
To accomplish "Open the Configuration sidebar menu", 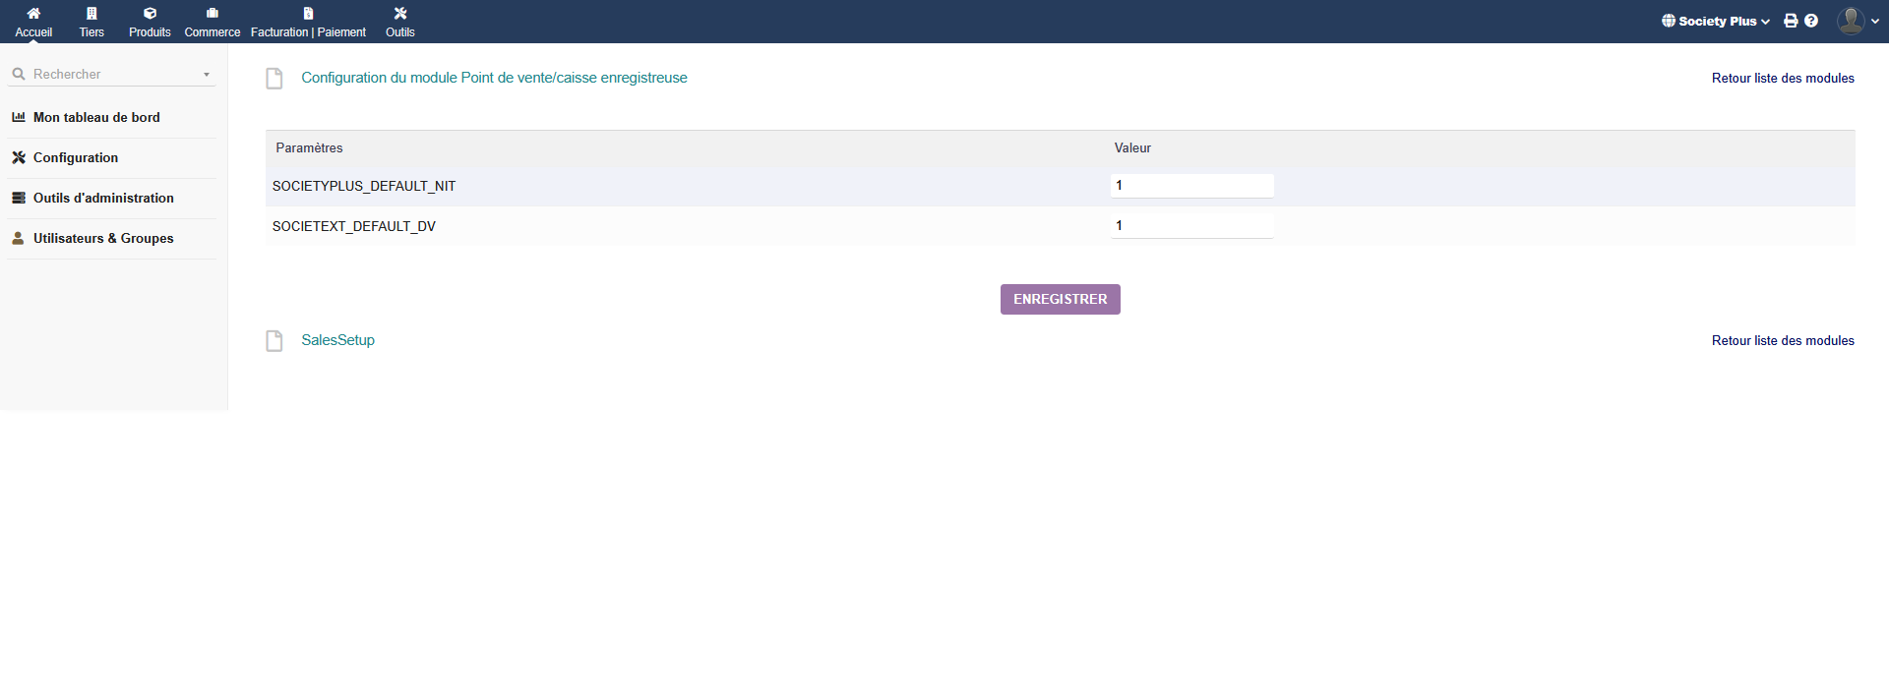I will [x=76, y=157].
